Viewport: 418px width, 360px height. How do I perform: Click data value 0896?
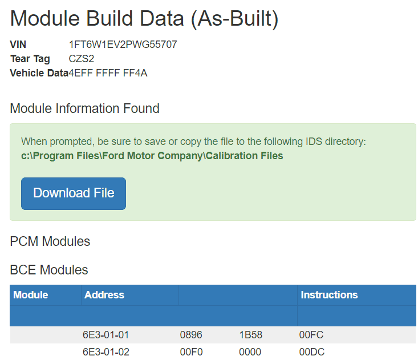pyautogui.click(x=191, y=335)
